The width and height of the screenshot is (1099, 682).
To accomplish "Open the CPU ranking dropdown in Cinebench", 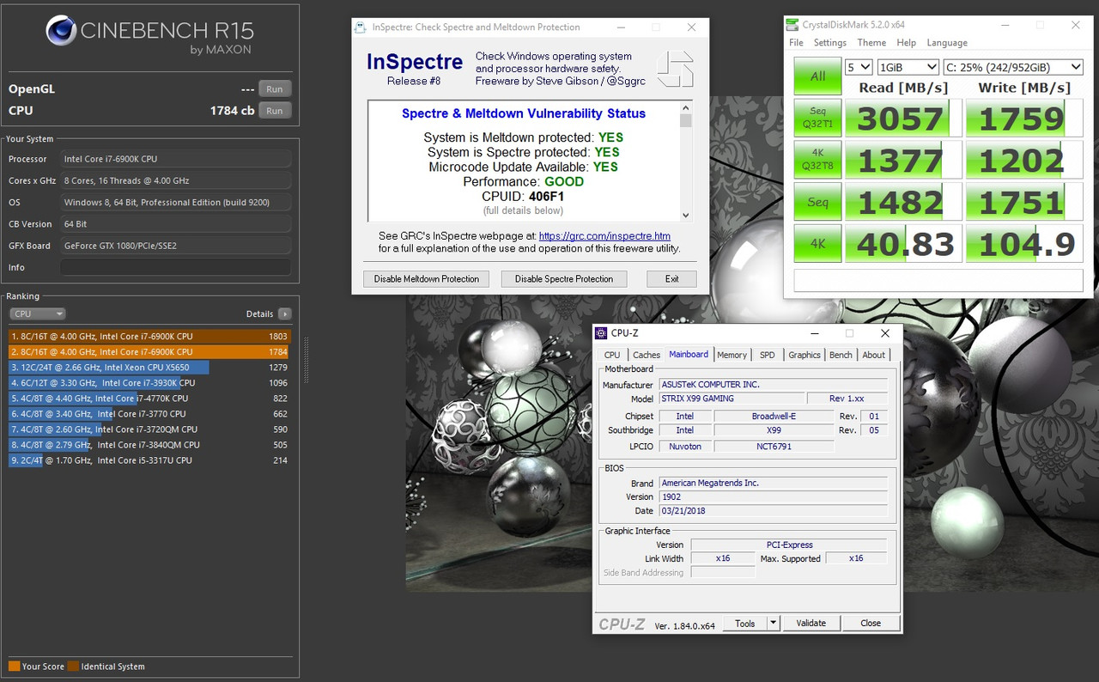I will tap(37, 314).
